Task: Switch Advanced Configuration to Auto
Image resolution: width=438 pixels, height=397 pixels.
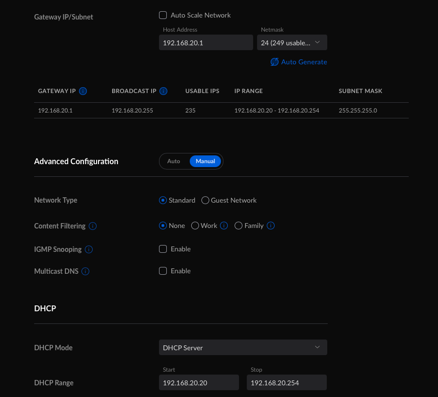Action: point(174,161)
